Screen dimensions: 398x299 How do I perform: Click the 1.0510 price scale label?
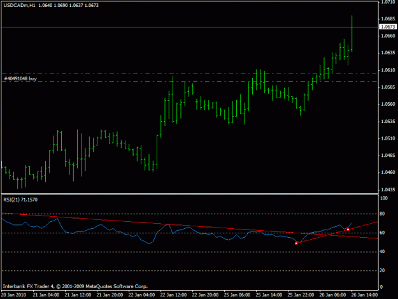[x=388, y=138]
